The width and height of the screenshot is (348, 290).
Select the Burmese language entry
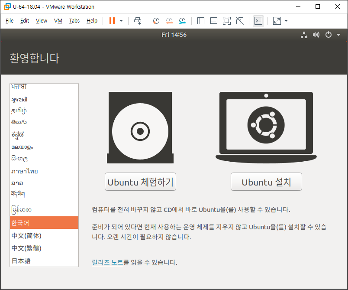44,210
